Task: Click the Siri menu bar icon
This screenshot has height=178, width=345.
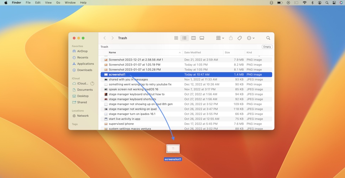Action: (x=341, y=2)
